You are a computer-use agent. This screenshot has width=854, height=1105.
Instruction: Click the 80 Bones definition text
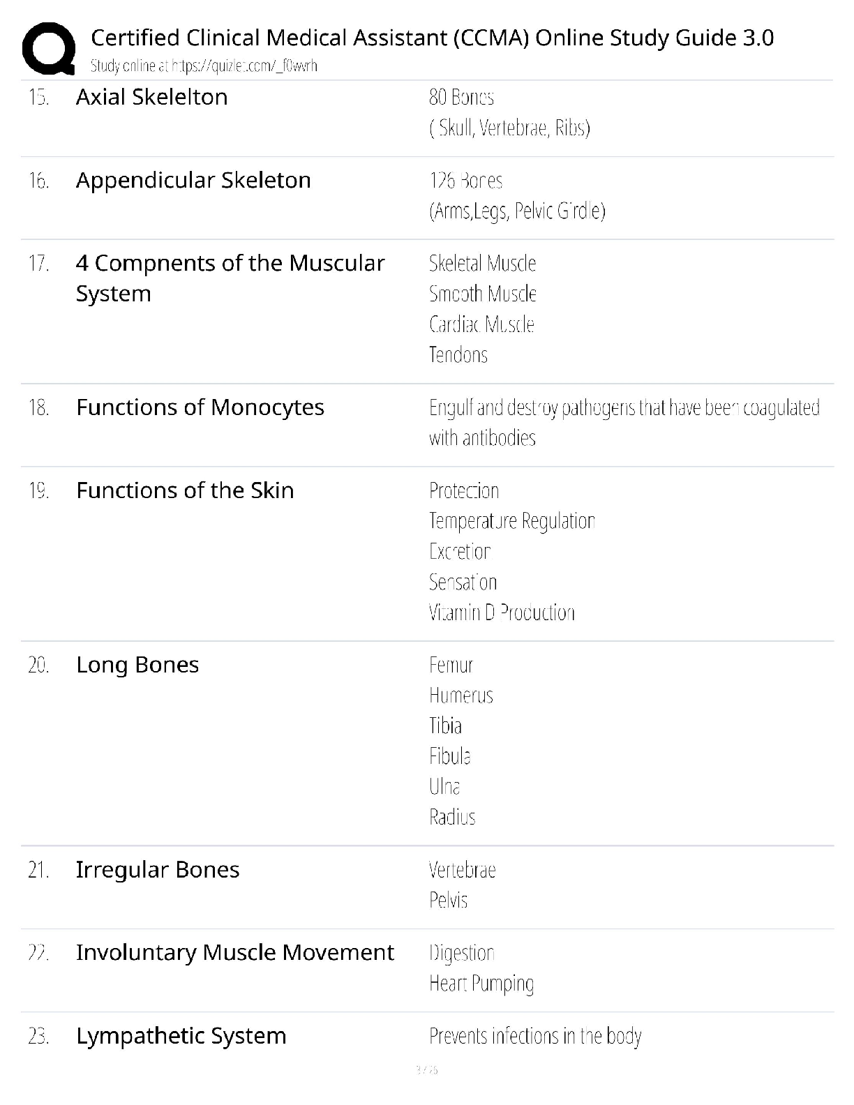(x=461, y=97)
